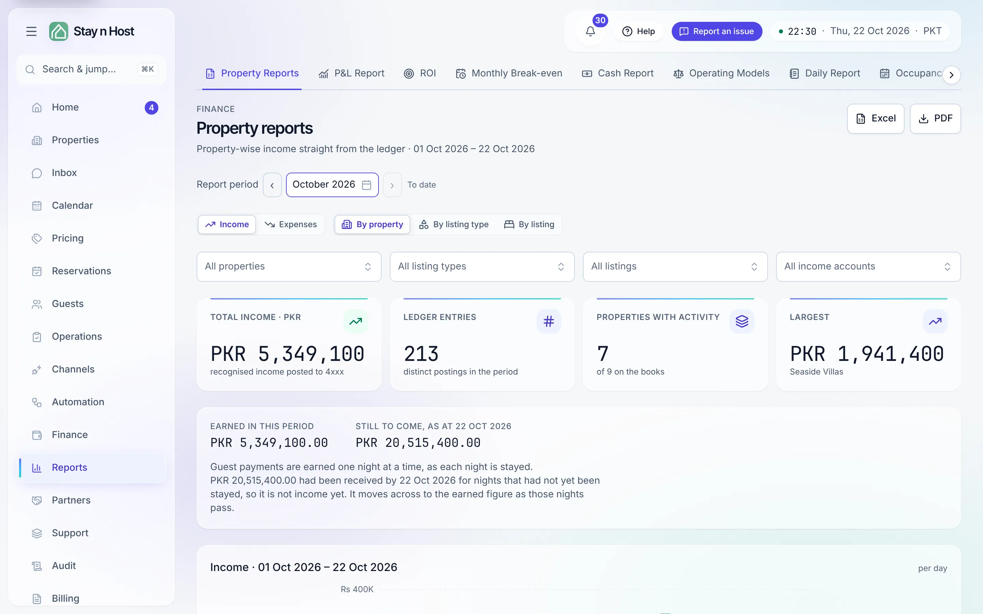Click the Finance wallet icon

[37, 435]
